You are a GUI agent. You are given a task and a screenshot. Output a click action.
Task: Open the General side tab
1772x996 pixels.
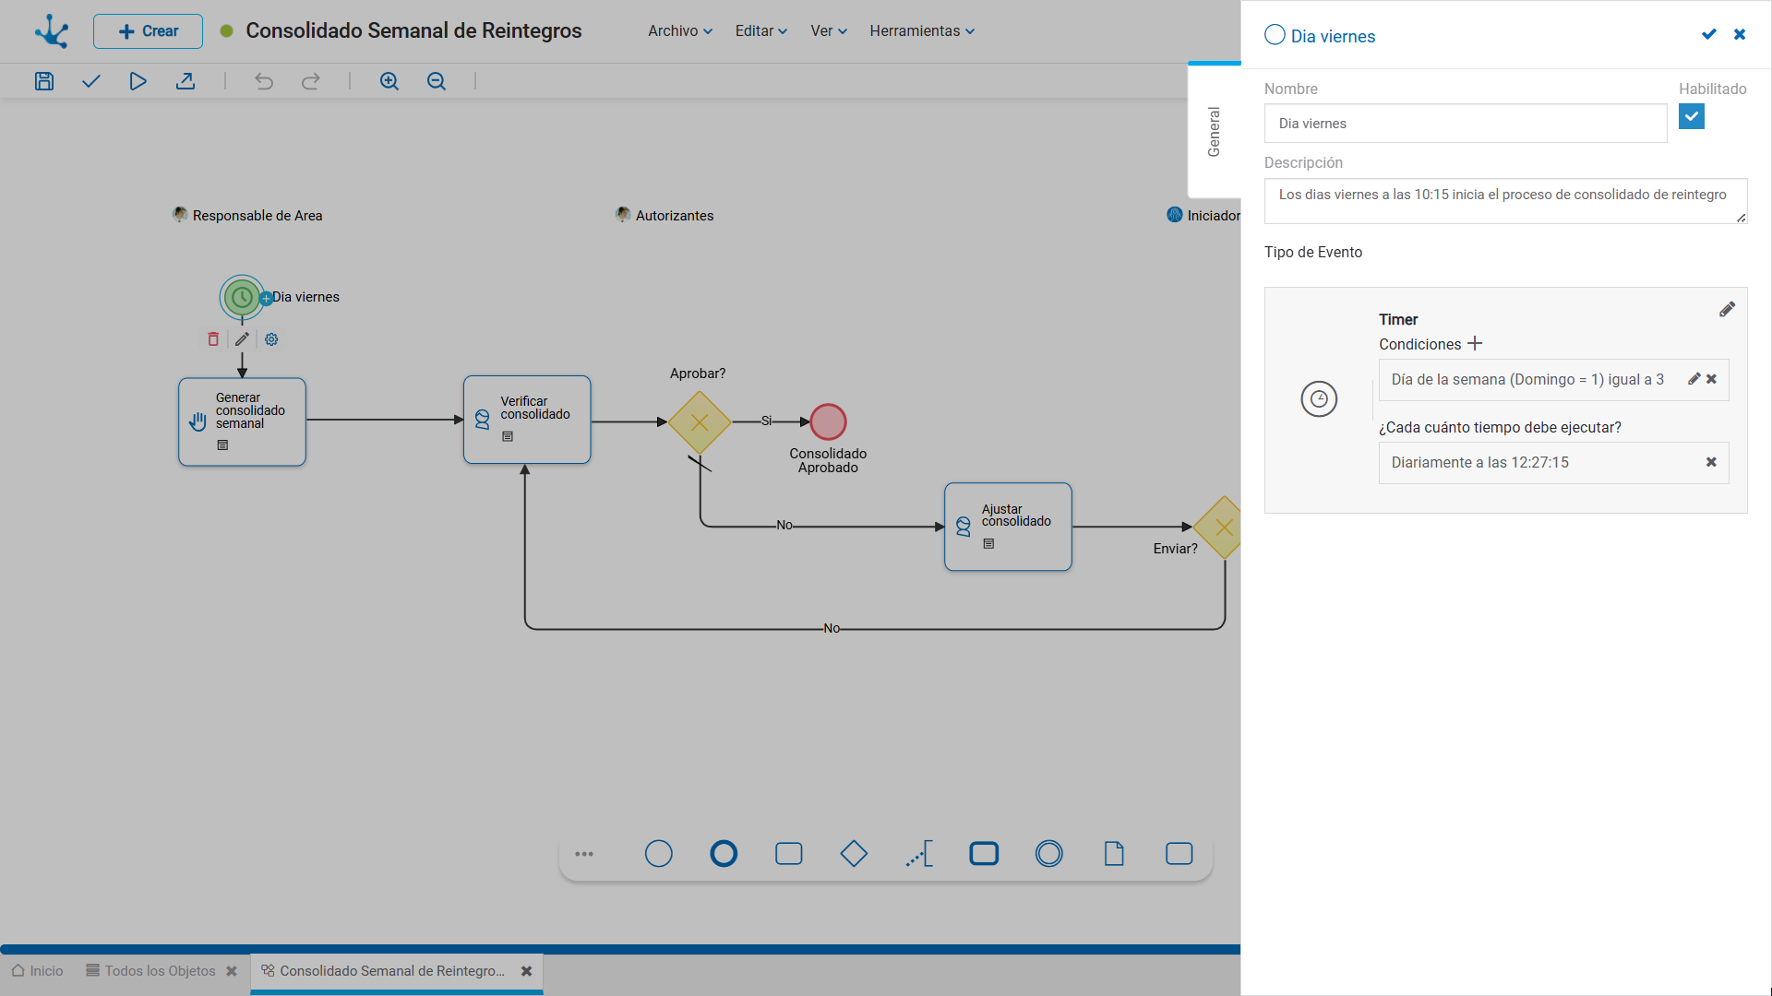click(1214, 131)
